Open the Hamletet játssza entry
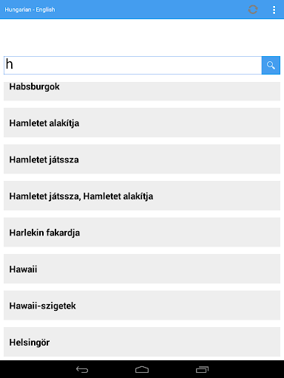This screenshot has height=378, width=284. [142, 159]
